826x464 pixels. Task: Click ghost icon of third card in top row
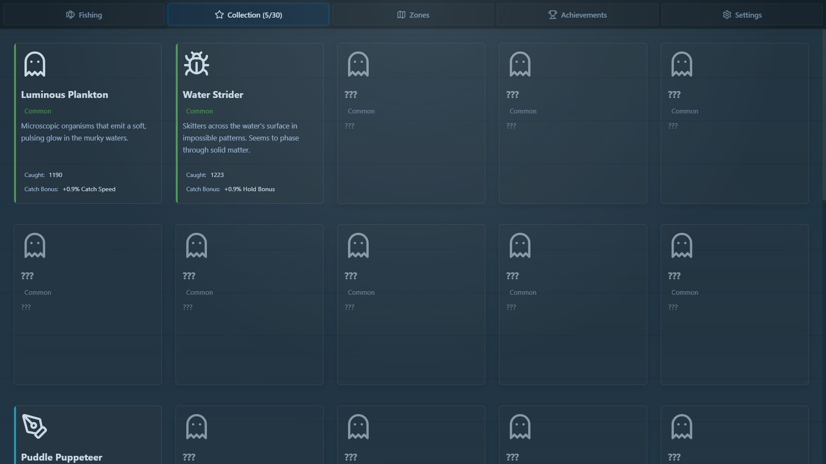[x=358, y=64]
